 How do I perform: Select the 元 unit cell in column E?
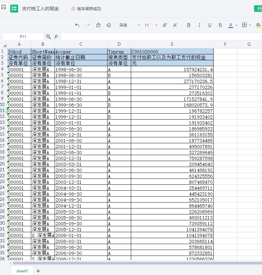pyautogui.click(x=172, y=63)
